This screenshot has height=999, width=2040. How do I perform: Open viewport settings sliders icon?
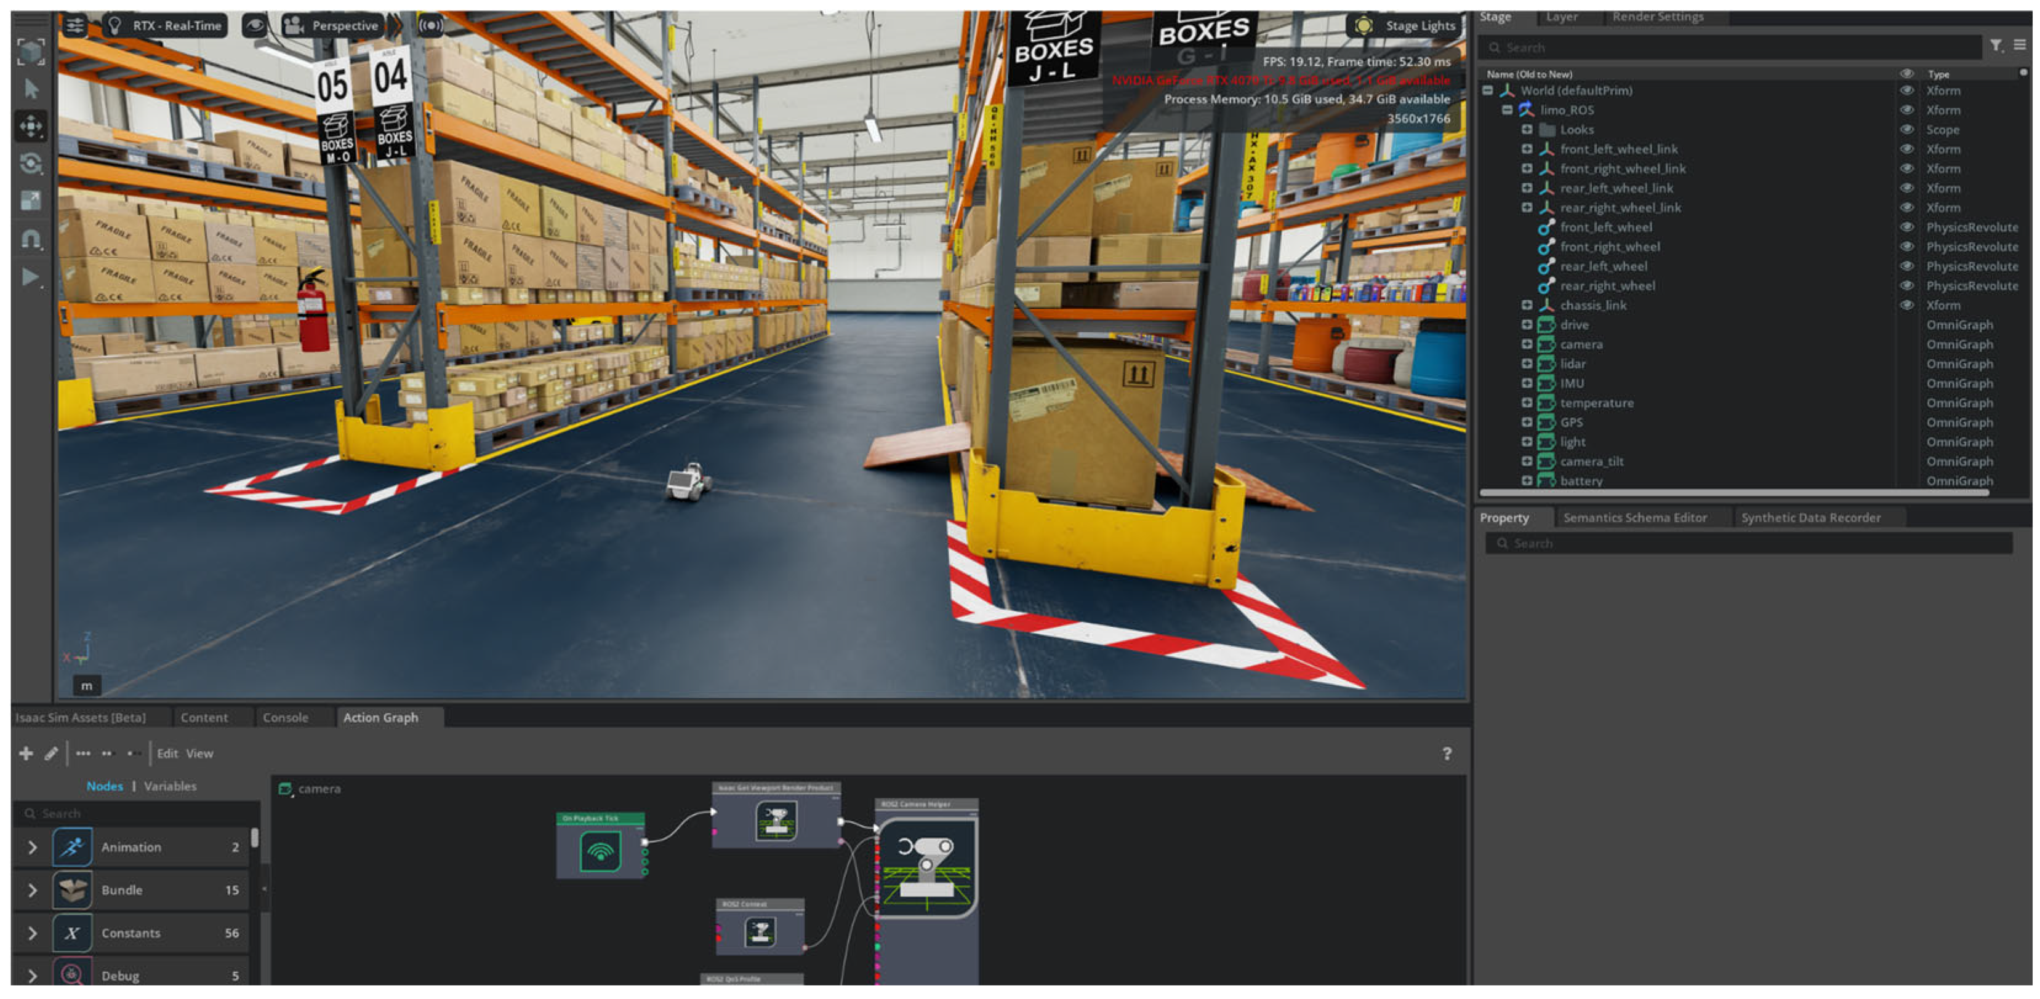(74, 25)
